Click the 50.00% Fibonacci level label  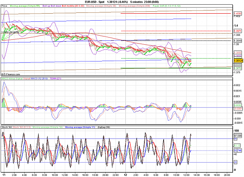[x=10, y=32]
